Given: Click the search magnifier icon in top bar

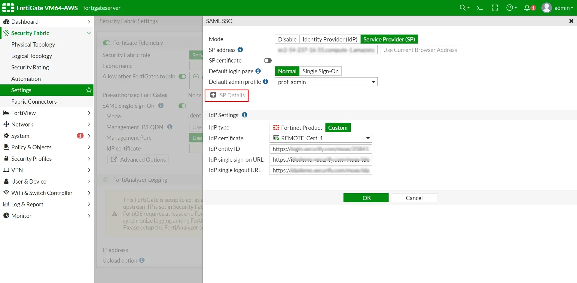Looking at the screenshot, I should 463,8.
